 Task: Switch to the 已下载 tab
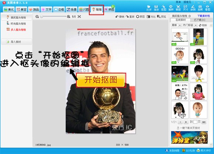[200, 20]
